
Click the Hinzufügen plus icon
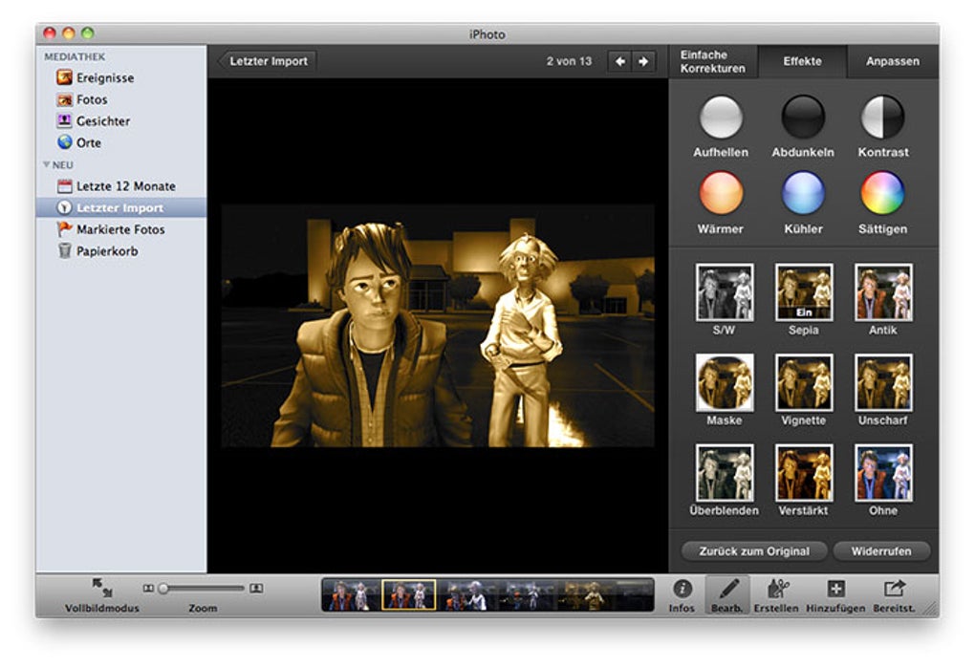834,589
